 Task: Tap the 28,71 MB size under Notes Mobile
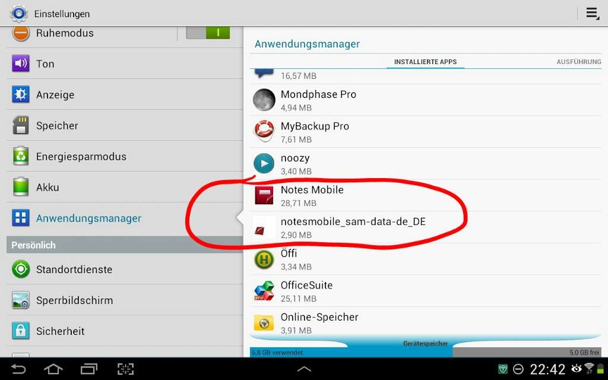click(x=299, y=203)
